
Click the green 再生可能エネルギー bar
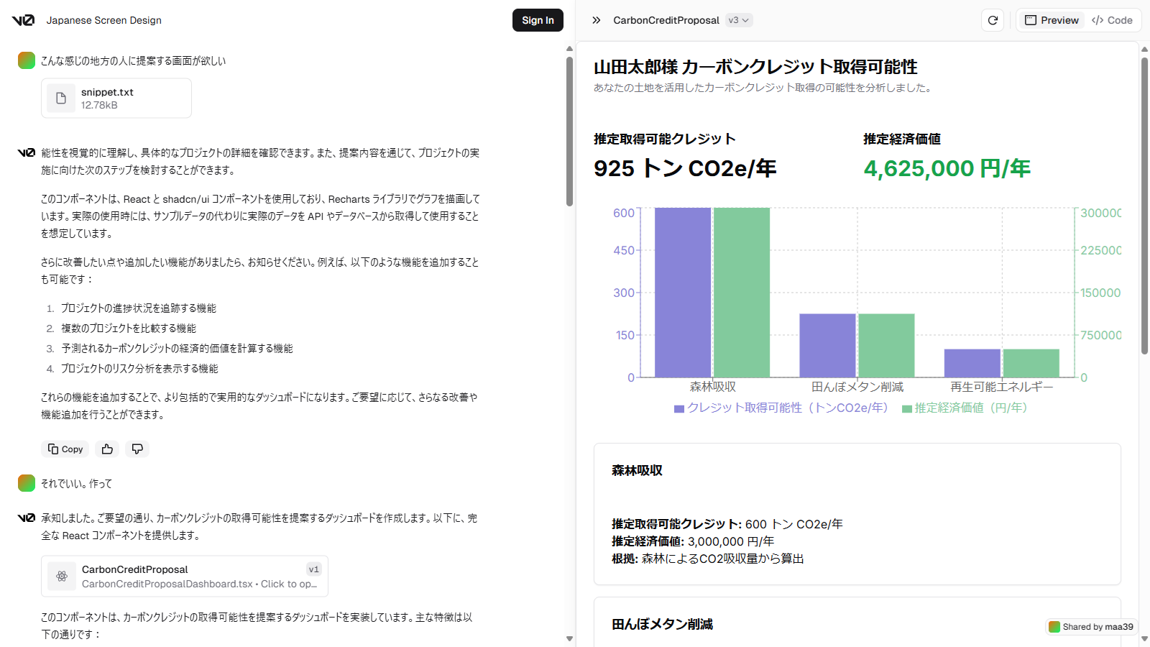click(1031, 363)
